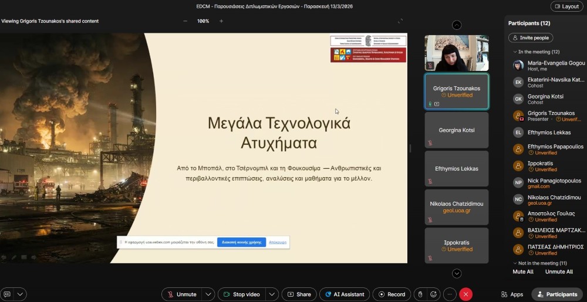Start recording the meeting
Image resolution: width=587 pixels, height=302 pixels.
(x=391, y=294)
